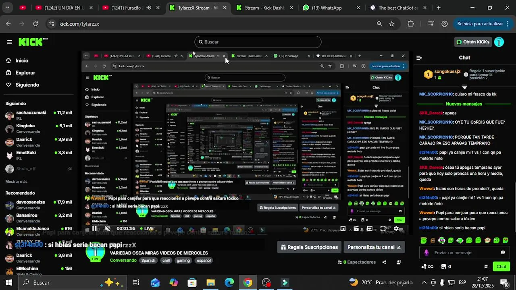Insert the angry brown emote
This screenshot has width=516, height=290.
pos(433,240)
